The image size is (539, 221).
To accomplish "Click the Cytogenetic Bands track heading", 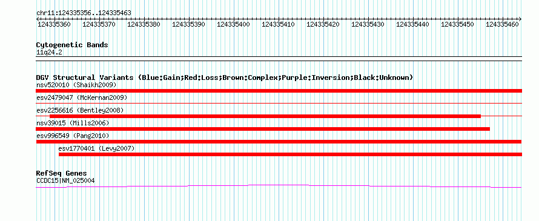I will click(x=72, y=45).
